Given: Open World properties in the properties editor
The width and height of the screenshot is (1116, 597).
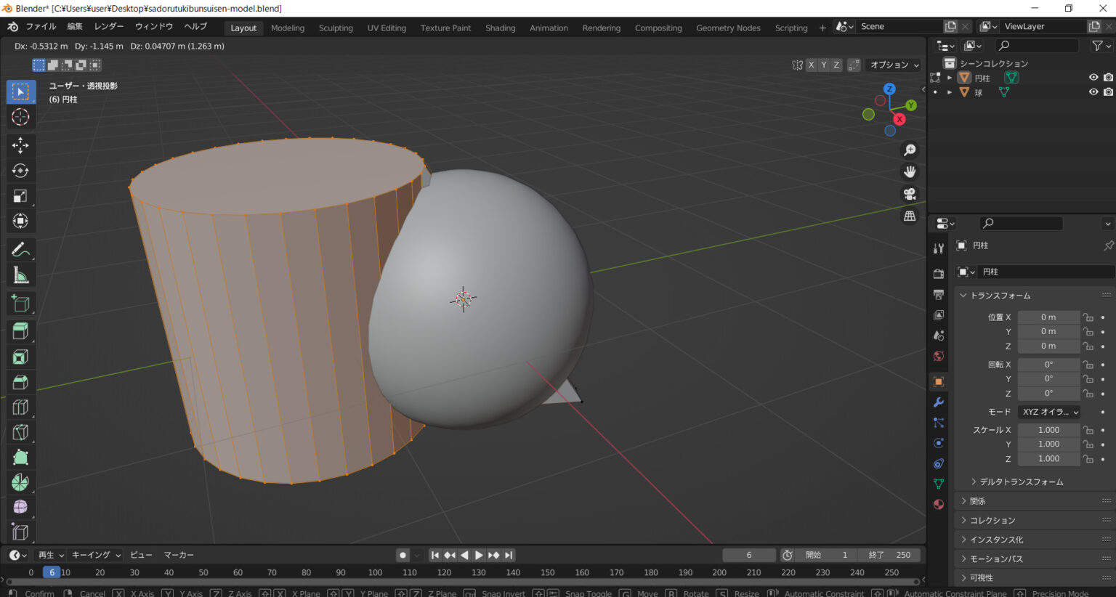Looking at the screenshot, I should point(938,356).
